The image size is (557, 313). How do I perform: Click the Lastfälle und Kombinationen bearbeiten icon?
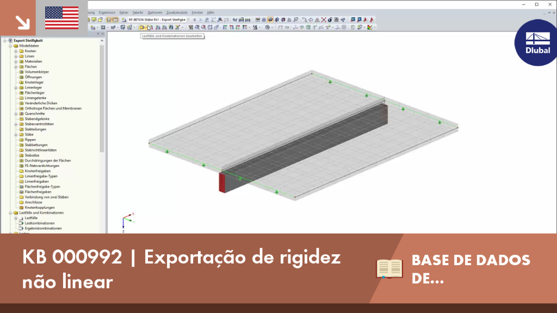click(142, 27)
